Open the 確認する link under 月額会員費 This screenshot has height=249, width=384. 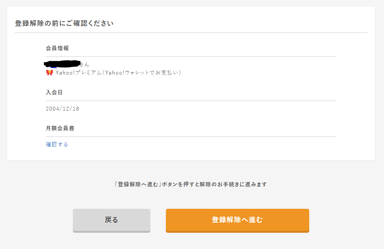pyautogui.click(x=57, y=145)
